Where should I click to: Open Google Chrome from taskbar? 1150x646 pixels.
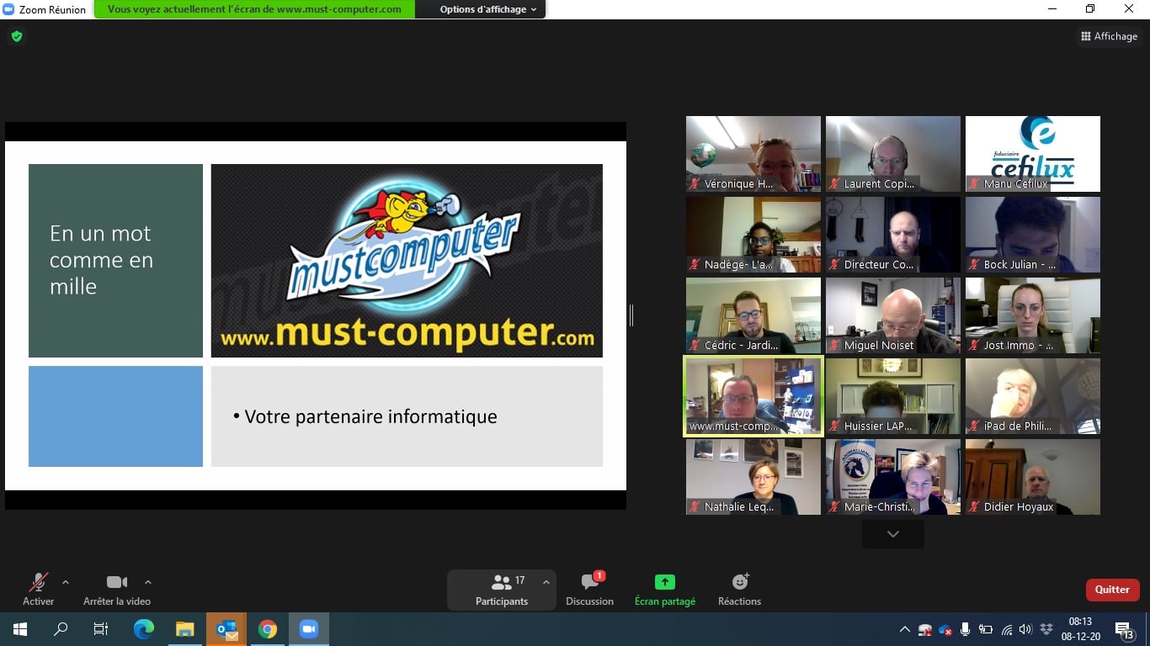pyautogui.click(x=268, y=629)
